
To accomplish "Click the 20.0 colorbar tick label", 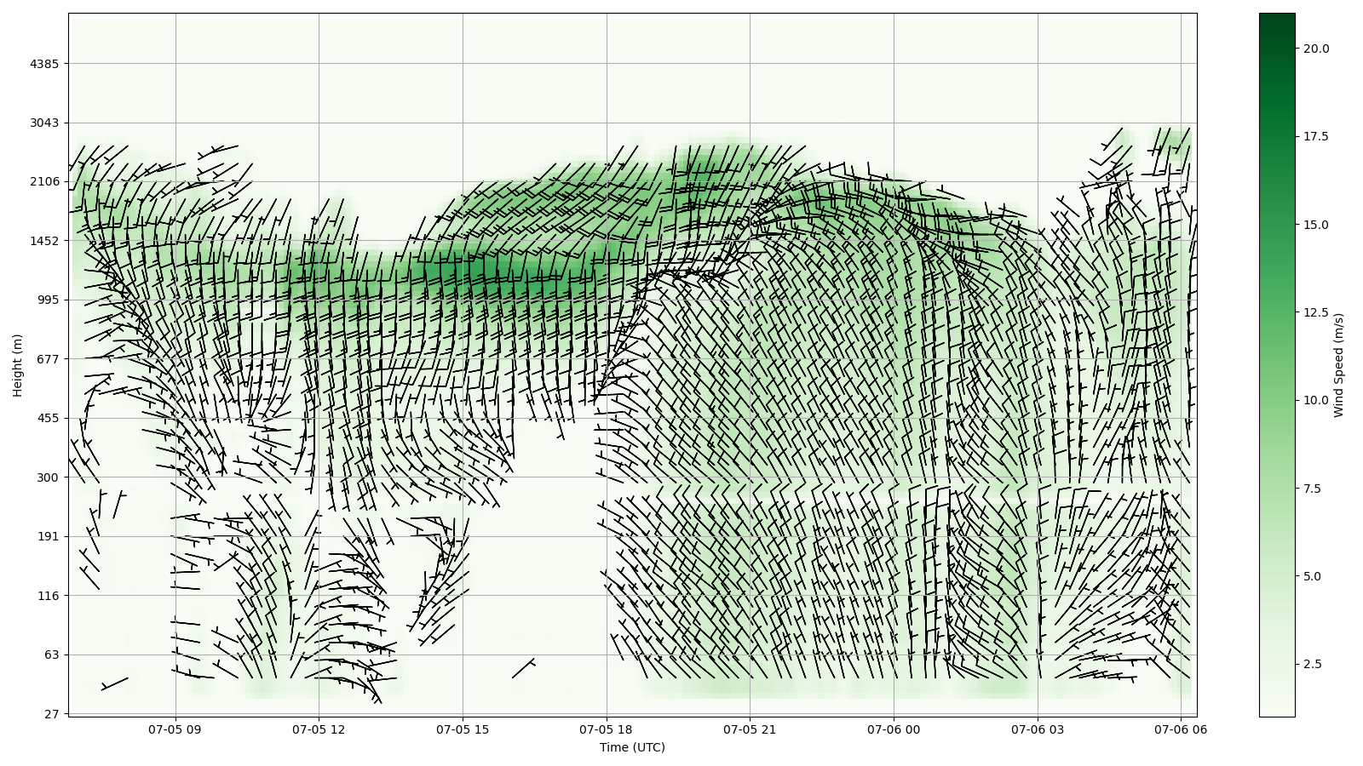I will (1316, 49).
